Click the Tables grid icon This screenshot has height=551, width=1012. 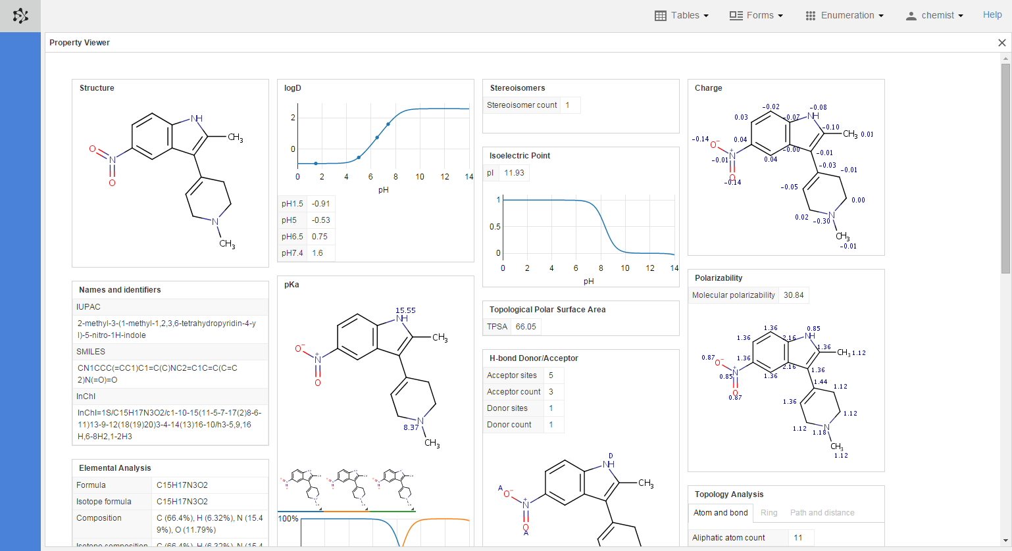[x=661, y=16]
